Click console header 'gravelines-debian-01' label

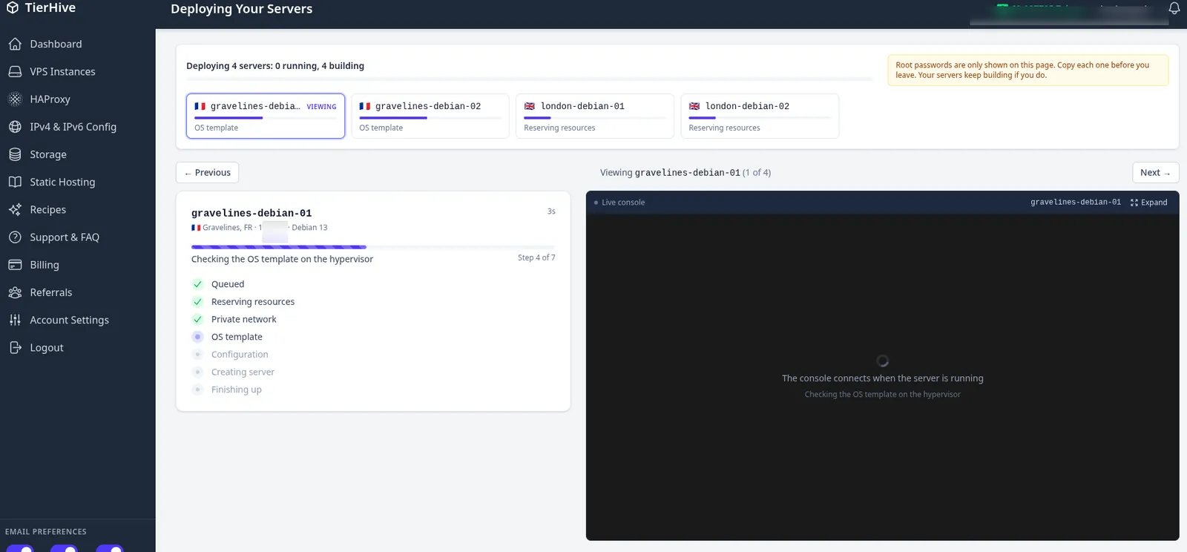point(1076,203)
